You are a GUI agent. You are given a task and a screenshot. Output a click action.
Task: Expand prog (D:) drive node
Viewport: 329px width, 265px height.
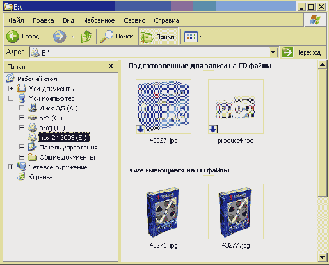point(22,128)
